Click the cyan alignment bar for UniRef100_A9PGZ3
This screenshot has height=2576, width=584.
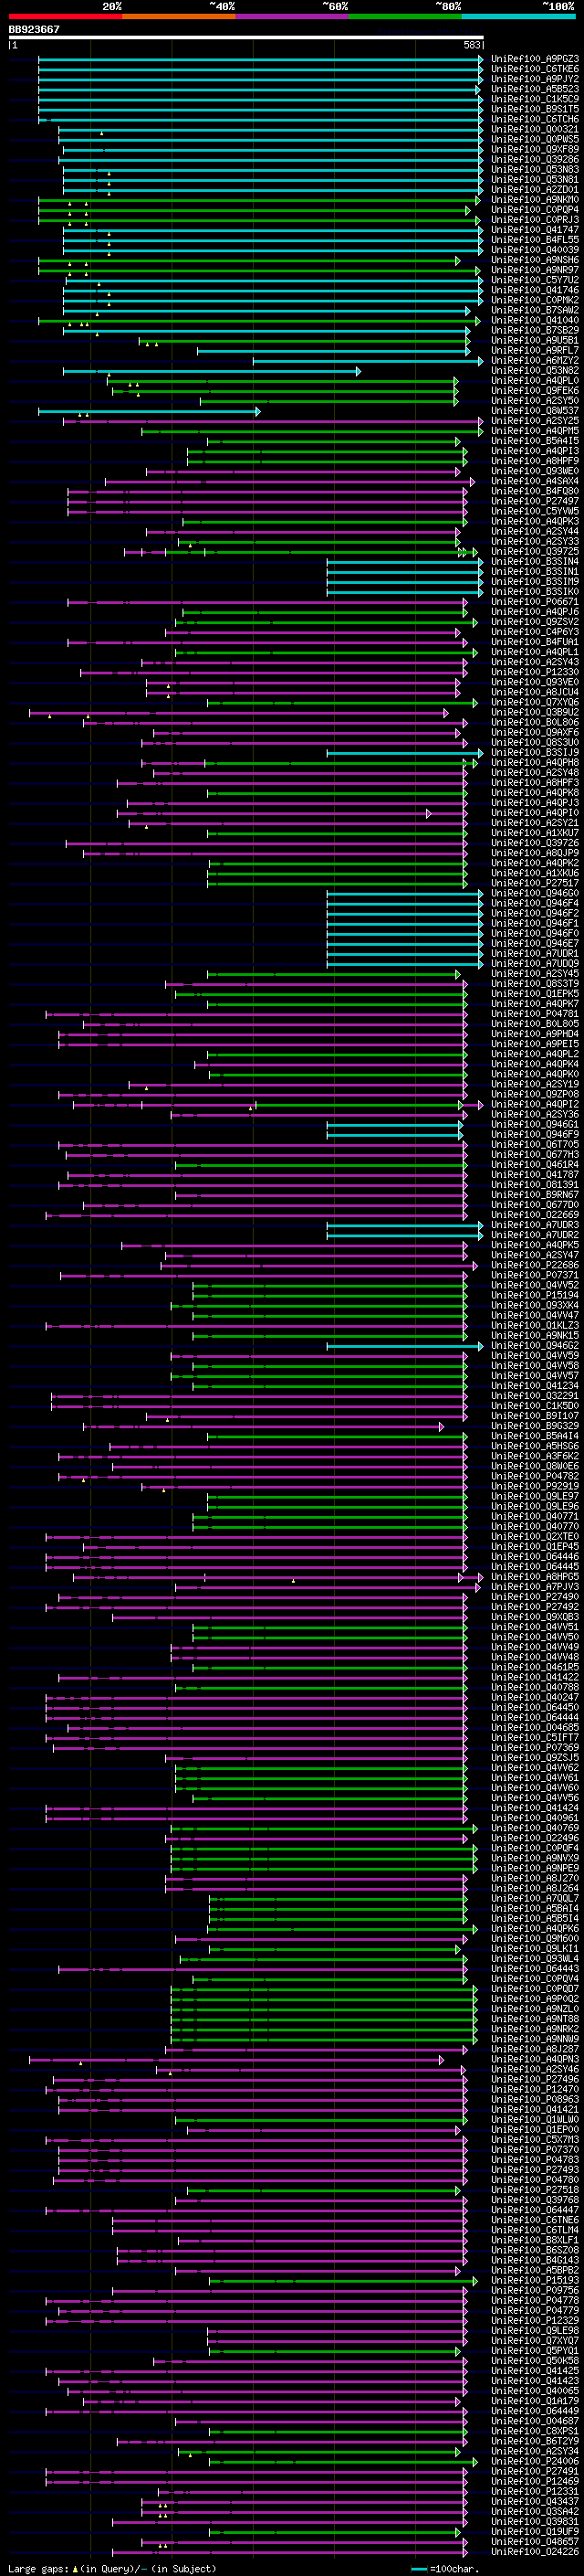(x=261, y=59)
